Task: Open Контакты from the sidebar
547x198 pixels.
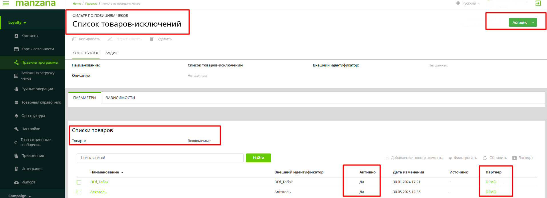Action: coord(30,36)
